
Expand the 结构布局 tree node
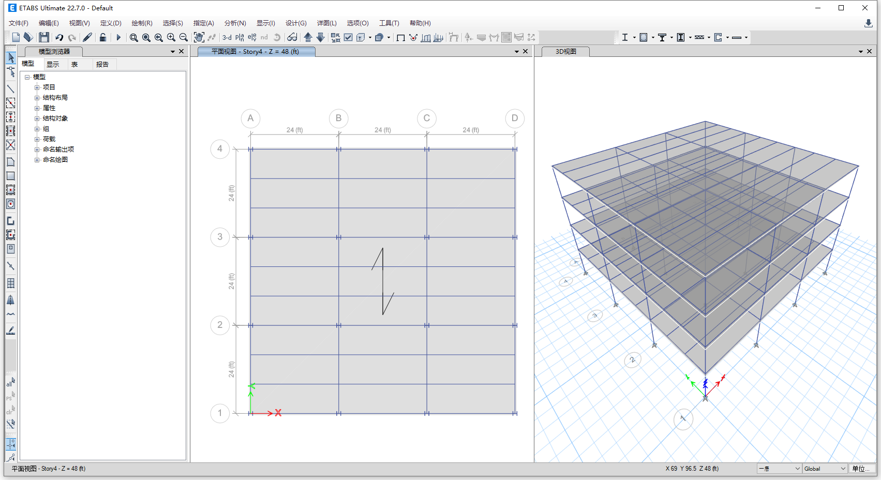click(x=37, y=98)
